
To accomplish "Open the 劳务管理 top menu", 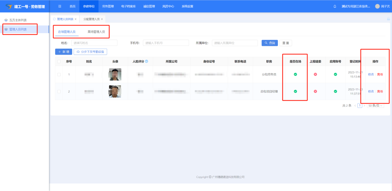I will pyautogui.click(x=108, y=6).
